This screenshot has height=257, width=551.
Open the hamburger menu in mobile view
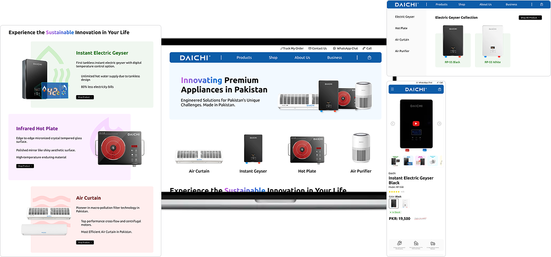[392, 89]
